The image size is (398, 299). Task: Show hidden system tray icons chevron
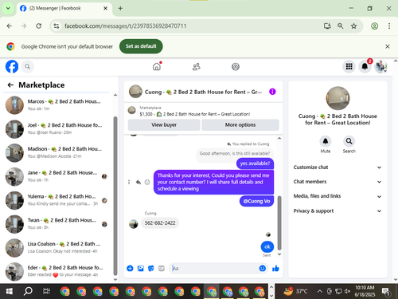[320, 291]
